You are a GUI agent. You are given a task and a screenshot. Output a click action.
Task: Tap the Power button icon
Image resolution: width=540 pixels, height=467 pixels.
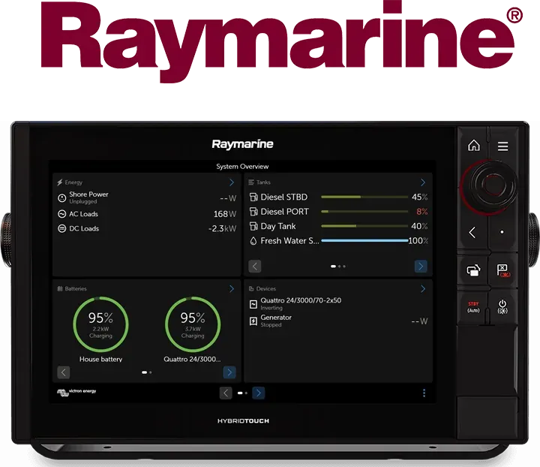pyautogui.click(x=502, y=307)
